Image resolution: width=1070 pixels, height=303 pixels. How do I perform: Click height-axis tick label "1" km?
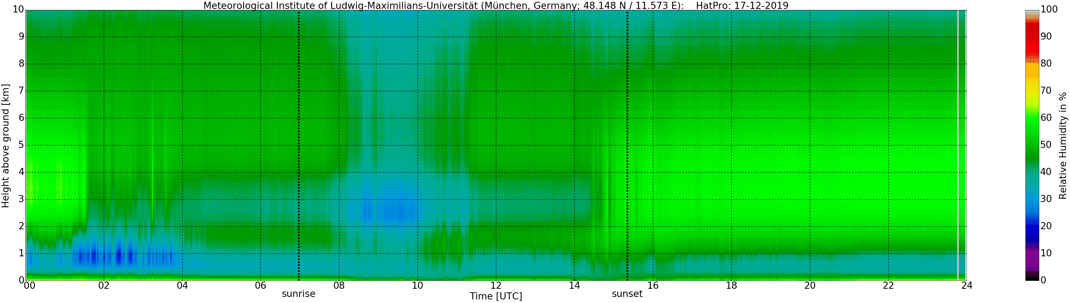(x=21, y=253)
